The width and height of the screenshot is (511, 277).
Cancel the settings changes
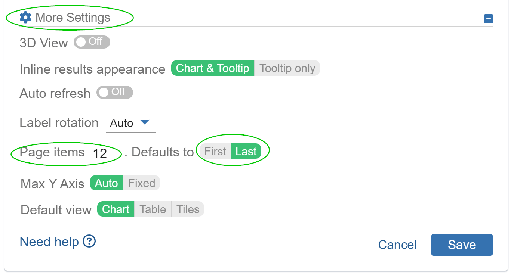(397, 245)
